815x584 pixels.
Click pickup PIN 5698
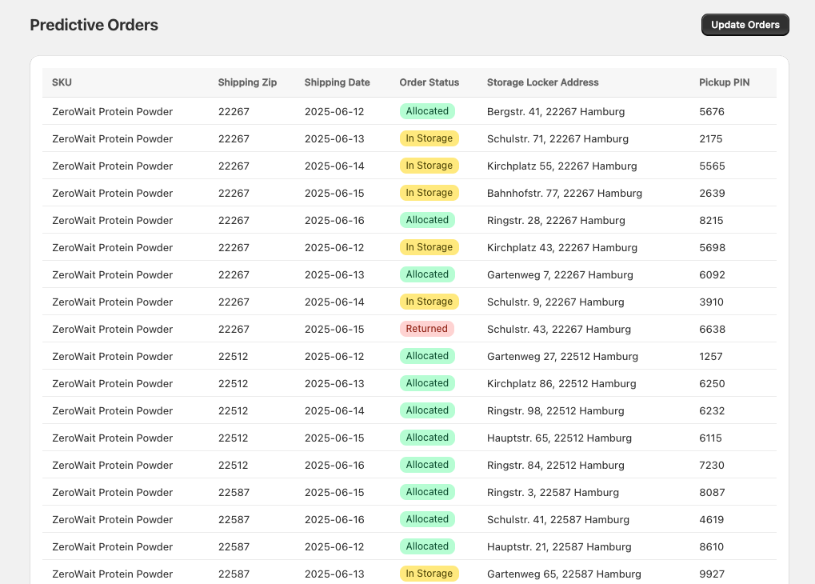[x=712, y=247]
